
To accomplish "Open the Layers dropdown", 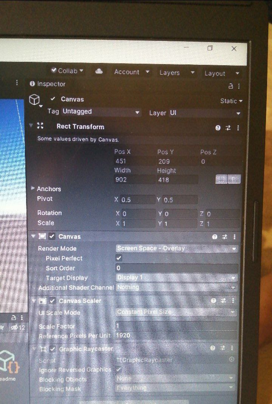I will click(x=177, y=73).
